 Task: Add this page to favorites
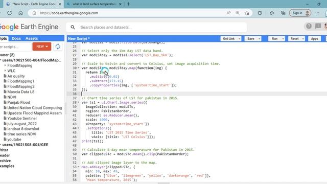[x=247, y=13]
